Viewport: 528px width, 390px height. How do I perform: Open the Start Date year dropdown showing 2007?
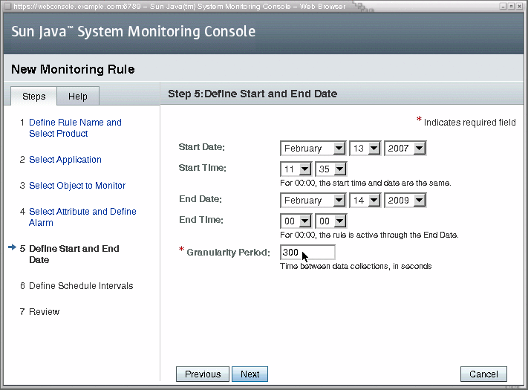[x=405, y=148]
